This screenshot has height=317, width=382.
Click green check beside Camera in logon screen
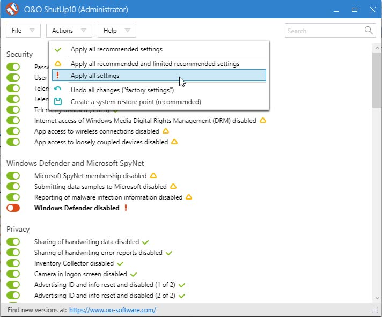point(134,275)
